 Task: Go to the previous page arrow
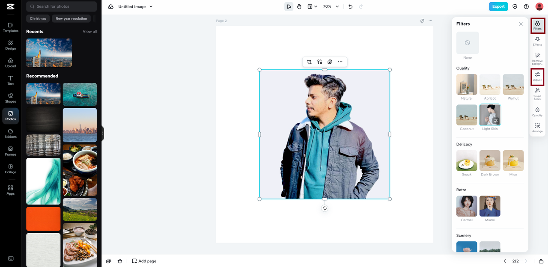505,261
